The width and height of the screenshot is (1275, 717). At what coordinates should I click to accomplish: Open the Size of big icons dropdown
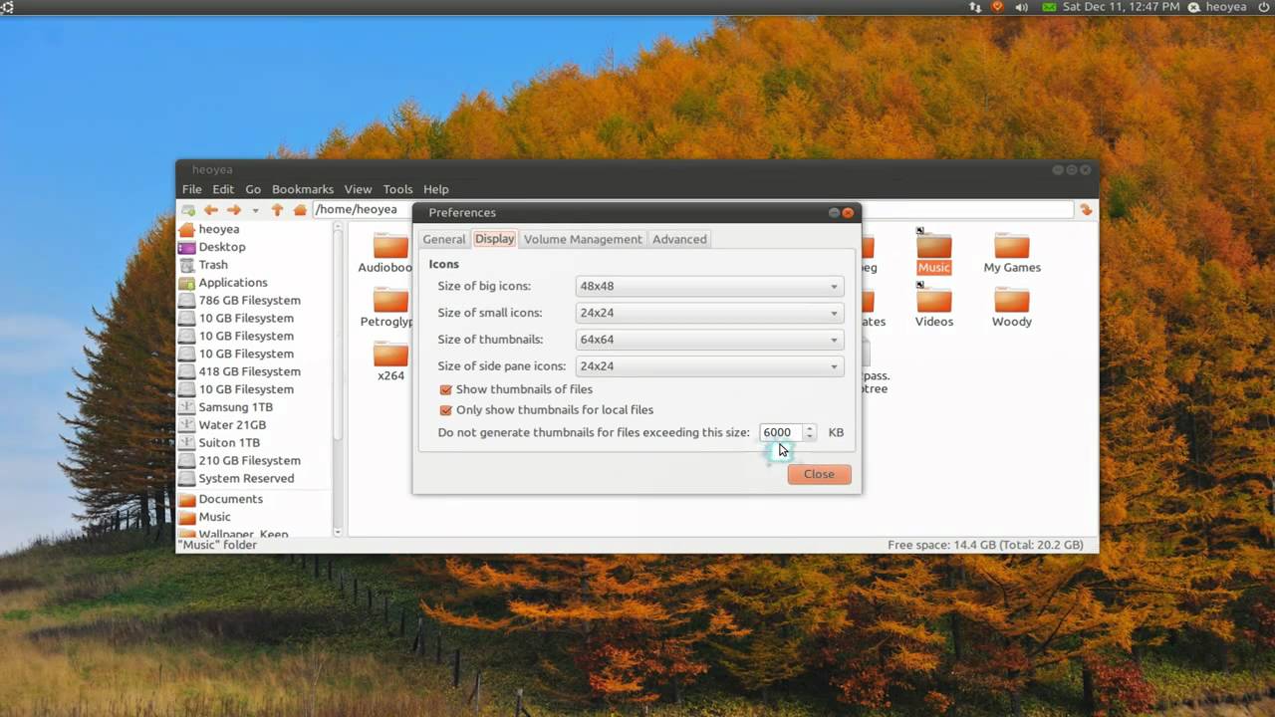tap(709, 286)
